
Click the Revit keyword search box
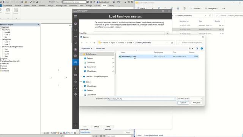click(x=74, y=2)
